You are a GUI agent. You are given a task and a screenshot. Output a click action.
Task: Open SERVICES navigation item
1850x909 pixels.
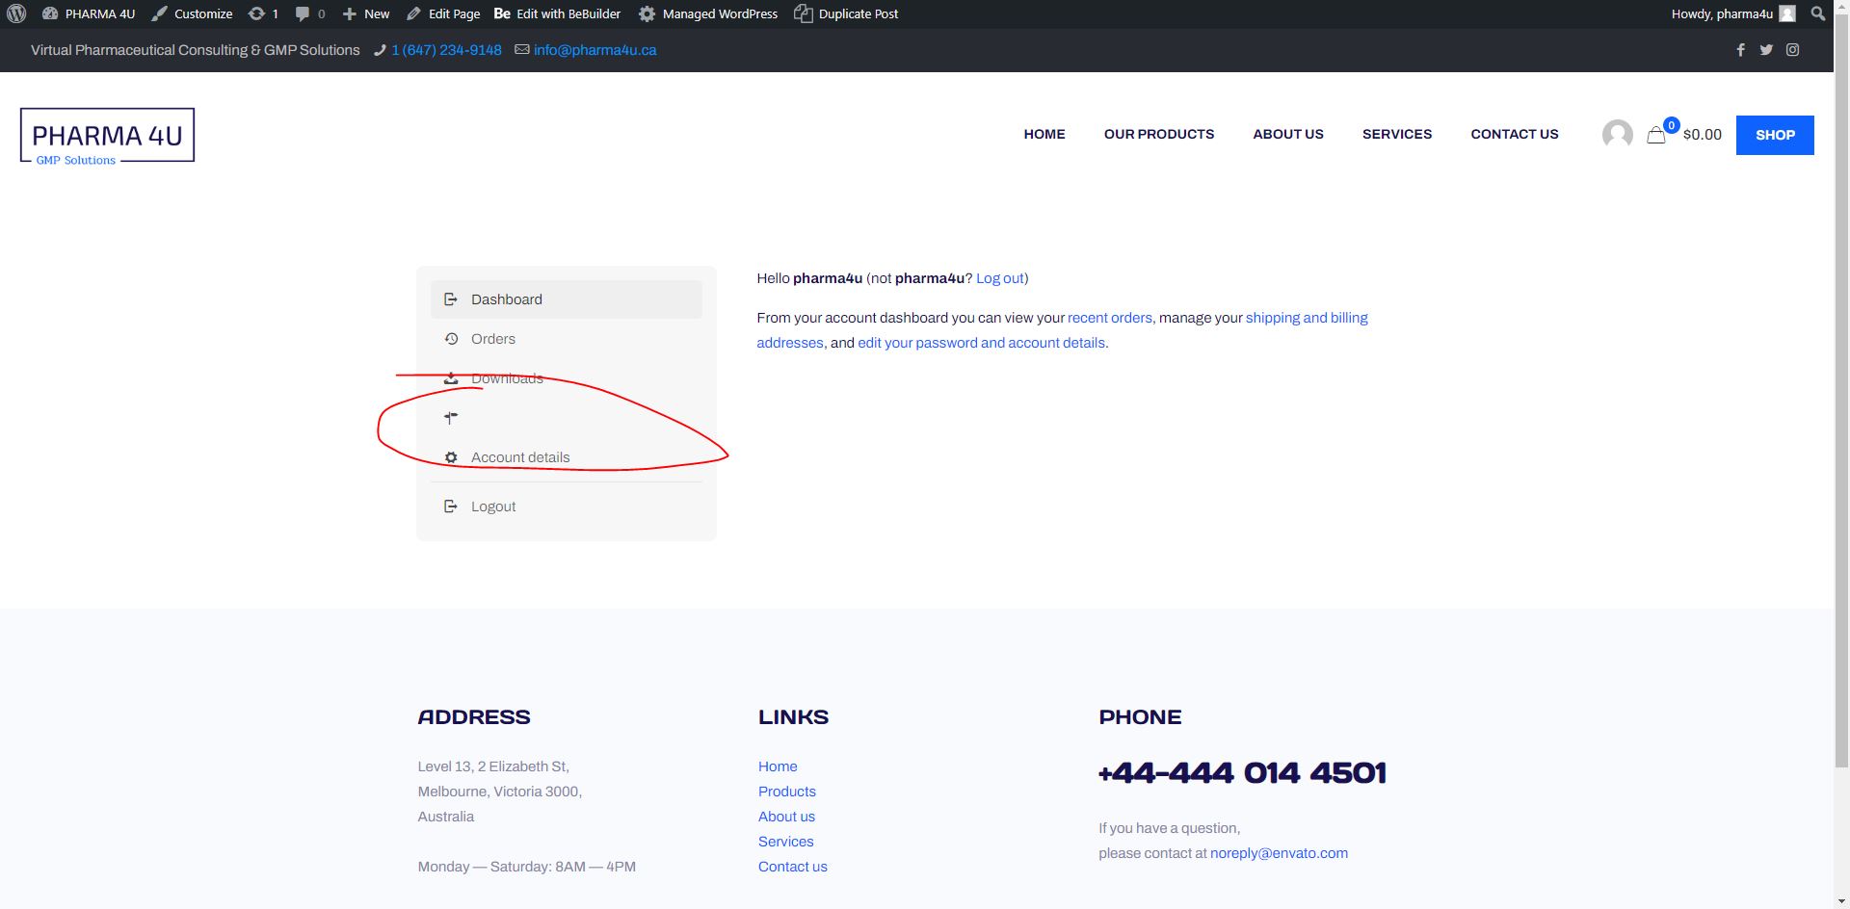coord(1397,134)
